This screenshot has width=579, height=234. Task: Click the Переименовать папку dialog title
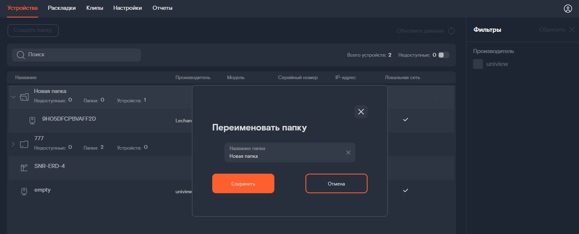tap(259, 128)
